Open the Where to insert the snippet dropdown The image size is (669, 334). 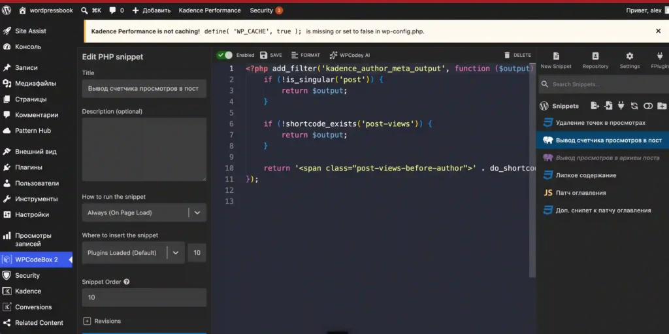pos(133,252)
